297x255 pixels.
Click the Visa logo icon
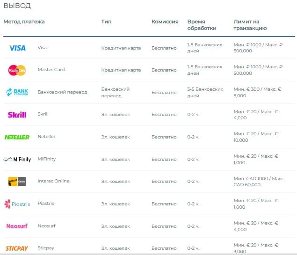pyautogui.click(x=17, y=48)
